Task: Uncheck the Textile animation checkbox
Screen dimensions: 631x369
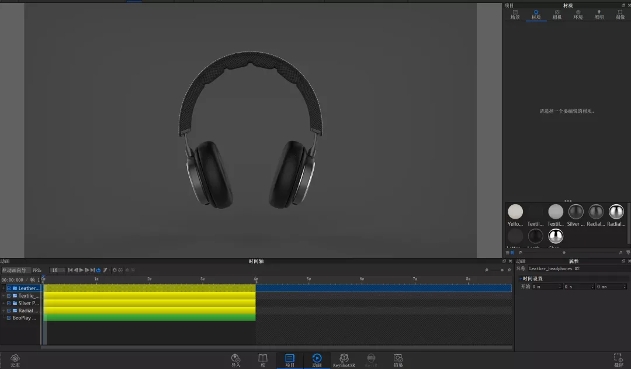Action: 9,296
